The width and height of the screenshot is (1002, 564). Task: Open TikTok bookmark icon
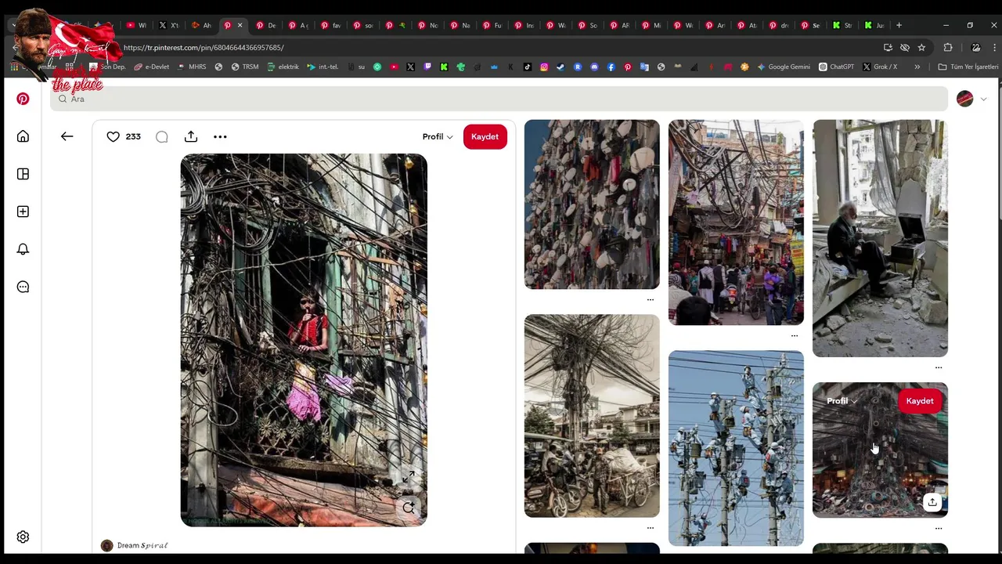coord(527,67)
